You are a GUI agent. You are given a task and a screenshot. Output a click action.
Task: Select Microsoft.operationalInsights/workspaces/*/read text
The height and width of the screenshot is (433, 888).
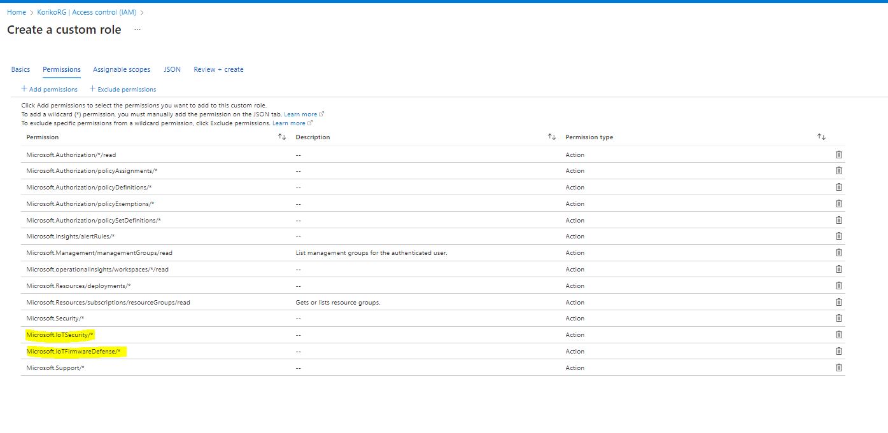97,270
